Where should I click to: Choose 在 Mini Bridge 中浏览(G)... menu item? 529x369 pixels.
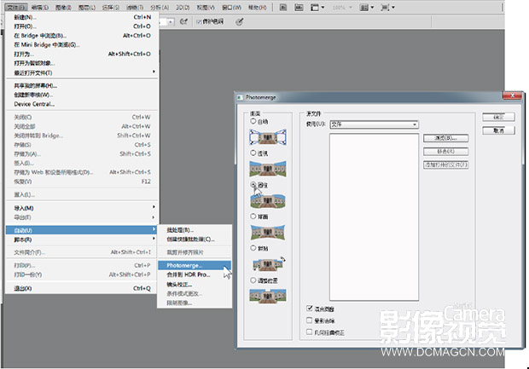82,44
